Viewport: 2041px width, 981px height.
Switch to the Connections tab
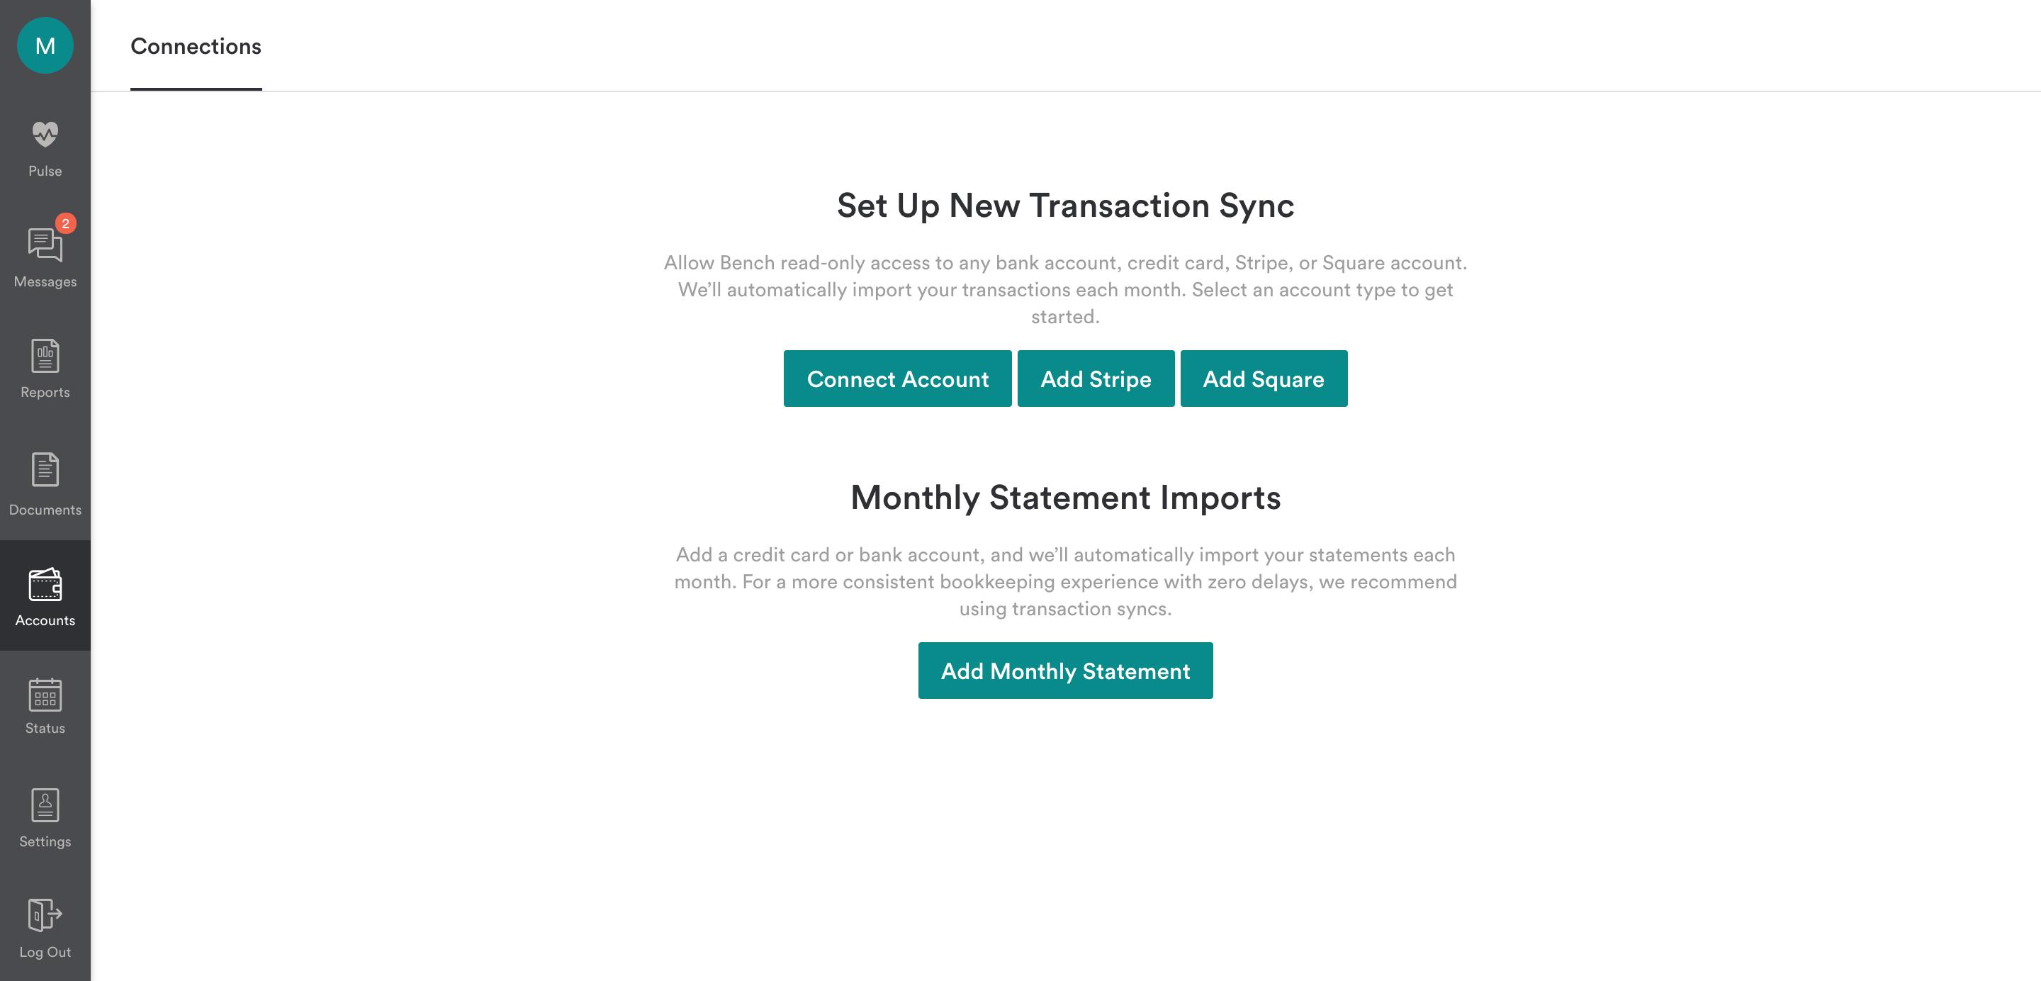click(196, 47)
